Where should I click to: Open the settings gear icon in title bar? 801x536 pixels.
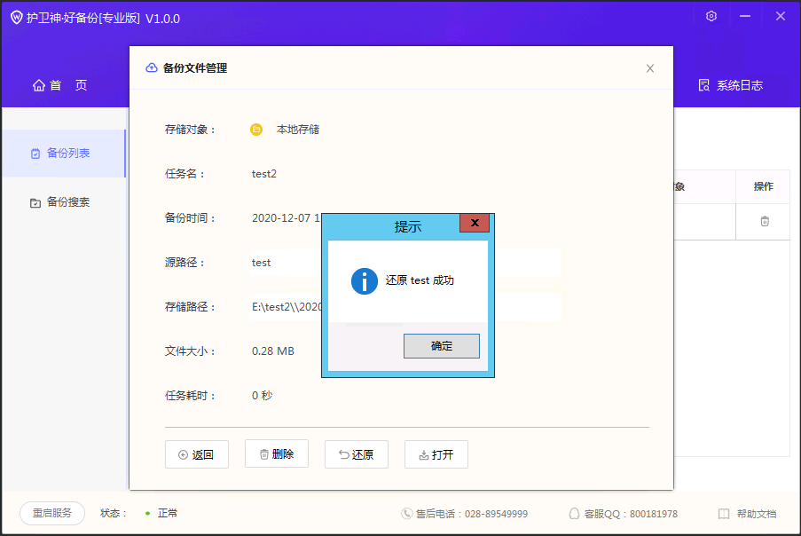point(711,16)
